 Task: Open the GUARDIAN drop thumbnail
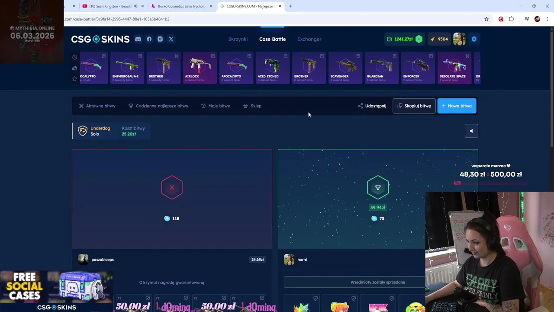click(x=381, y=68)
